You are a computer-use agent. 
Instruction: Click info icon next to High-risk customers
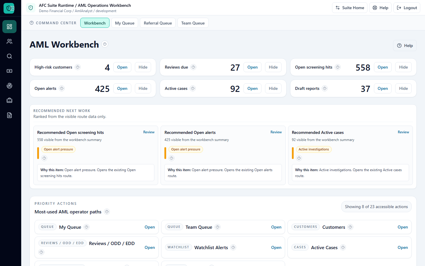click(x=78, y=67)
